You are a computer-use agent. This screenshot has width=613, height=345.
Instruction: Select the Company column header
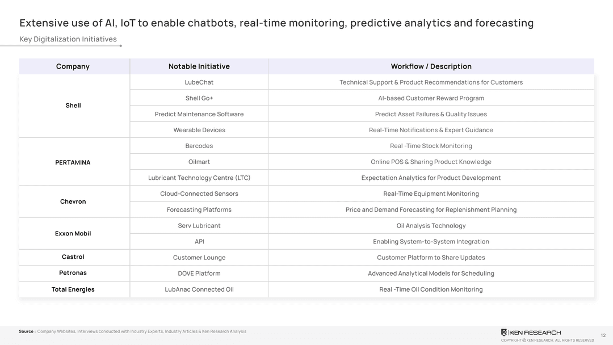pyautogui.click(x=73, y=66)
